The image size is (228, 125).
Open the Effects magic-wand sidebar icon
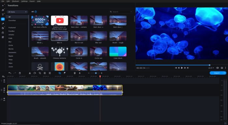3,23
